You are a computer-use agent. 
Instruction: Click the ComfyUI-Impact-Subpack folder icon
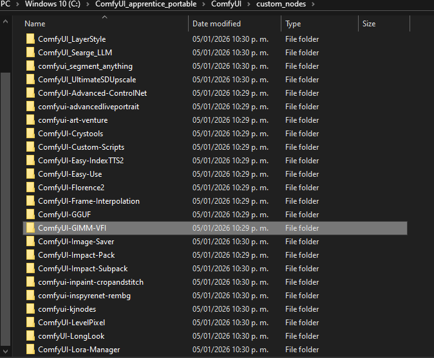pos(30,269)
